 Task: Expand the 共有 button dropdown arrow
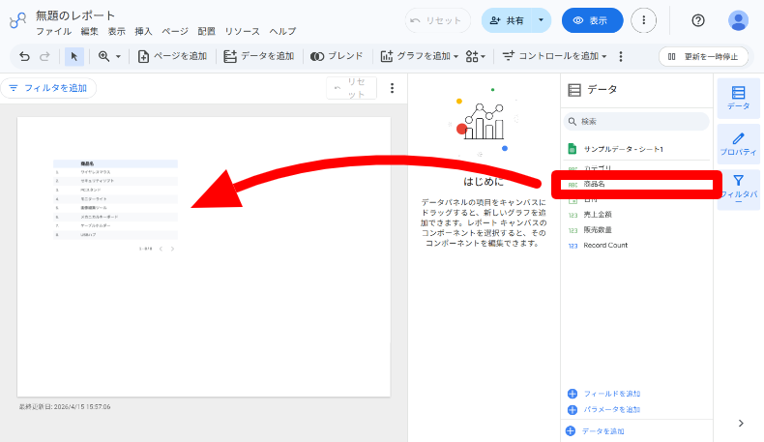tap(541, 20)
